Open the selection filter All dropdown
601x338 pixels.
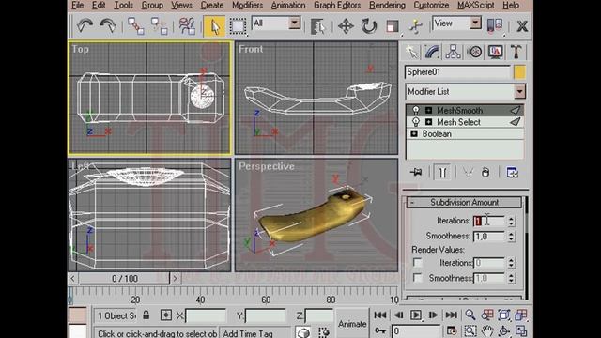tap(294, 23)
